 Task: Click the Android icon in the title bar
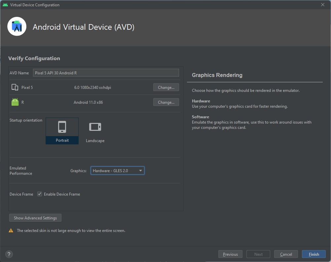[x=5, y=5]
